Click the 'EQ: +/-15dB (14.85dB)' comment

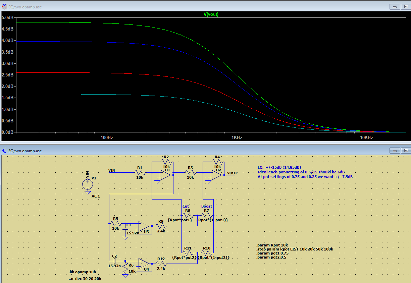[x=279, y=167]
